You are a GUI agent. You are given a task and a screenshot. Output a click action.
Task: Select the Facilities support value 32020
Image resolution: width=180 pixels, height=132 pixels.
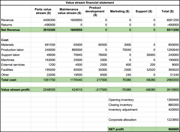tap(150, 70)
